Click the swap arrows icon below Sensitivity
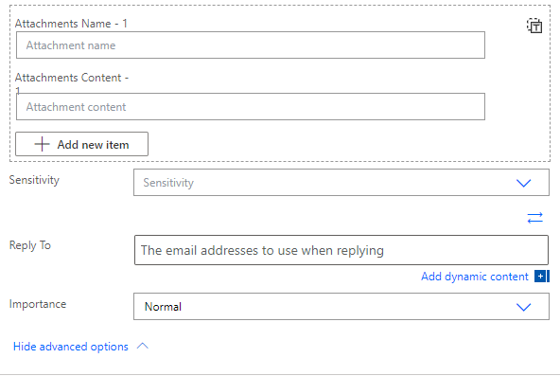The height and width of the screenshot is (376, 560). [534, 217]
